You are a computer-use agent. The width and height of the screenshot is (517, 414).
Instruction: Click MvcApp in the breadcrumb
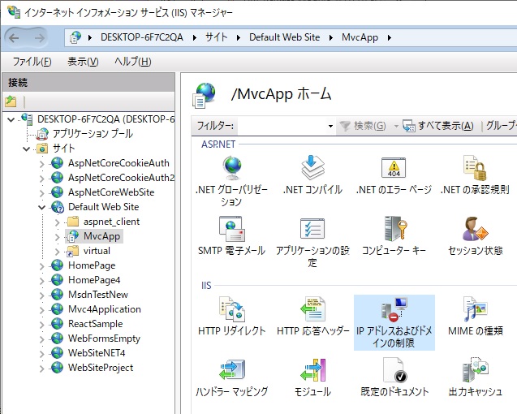(360, 37)
